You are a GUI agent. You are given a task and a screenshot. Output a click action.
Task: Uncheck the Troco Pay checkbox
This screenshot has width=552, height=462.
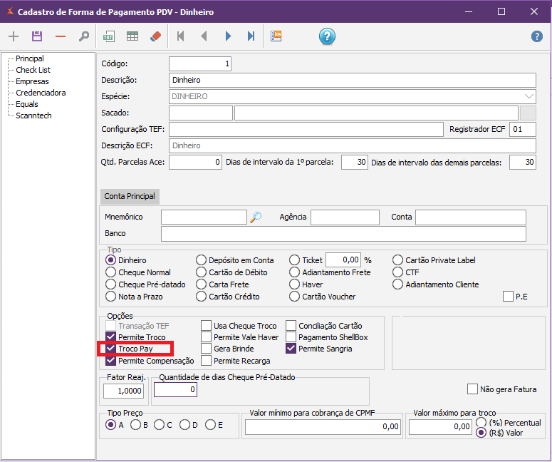click(111, 349)
